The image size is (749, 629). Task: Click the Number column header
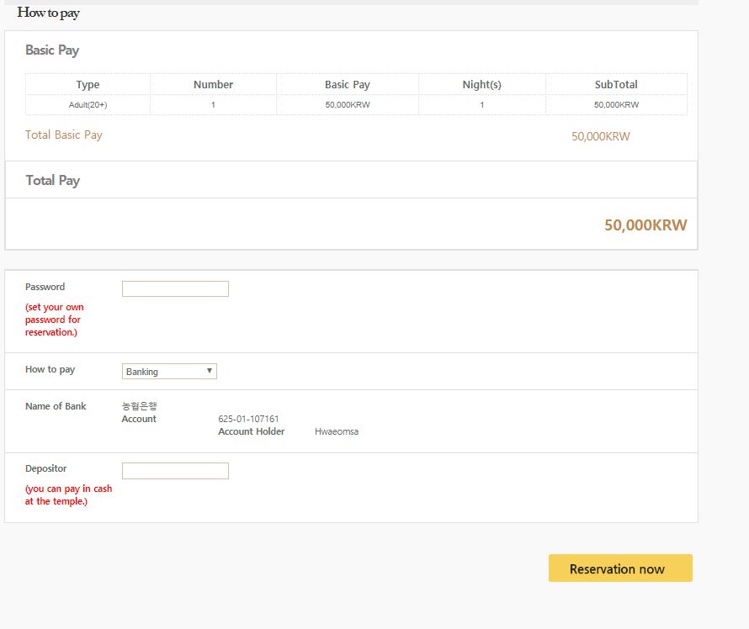(x=213, y=85)
